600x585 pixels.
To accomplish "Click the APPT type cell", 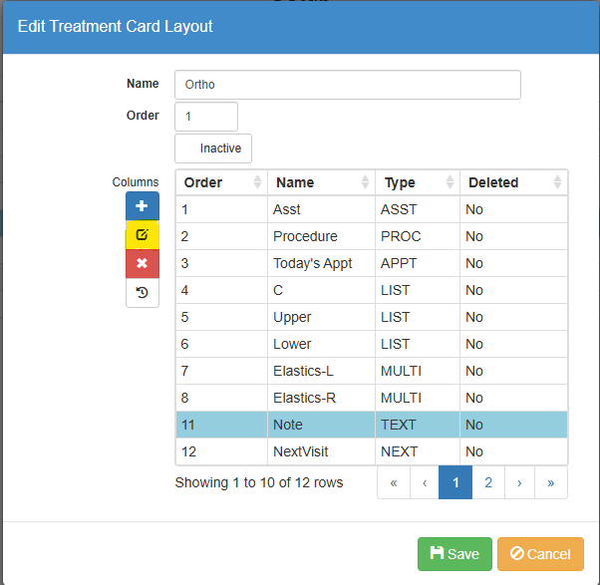I will point(418,263).
